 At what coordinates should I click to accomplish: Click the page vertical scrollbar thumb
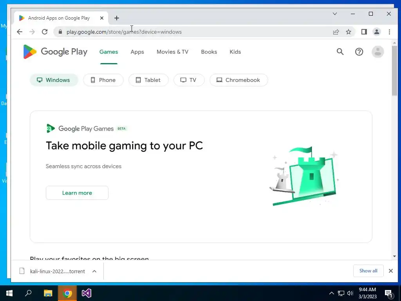tap(394, 71)
